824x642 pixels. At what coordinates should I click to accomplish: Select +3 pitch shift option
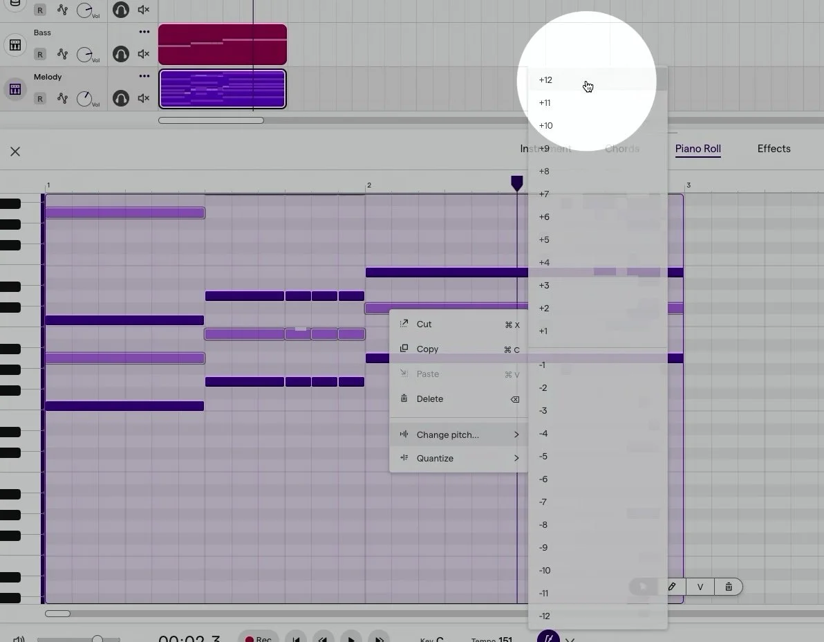point(597,286)
